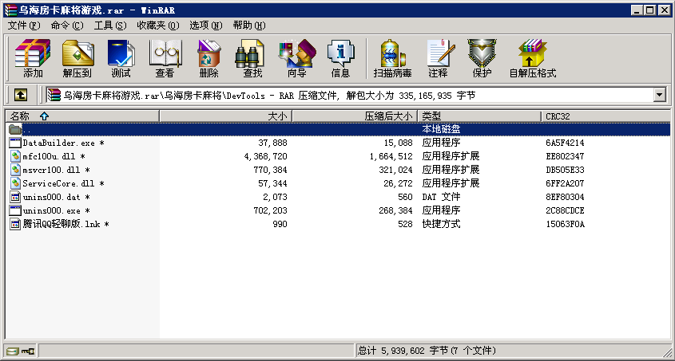Click the Test (测试) archive icon

pyautogui.click(x=121, y=59)
